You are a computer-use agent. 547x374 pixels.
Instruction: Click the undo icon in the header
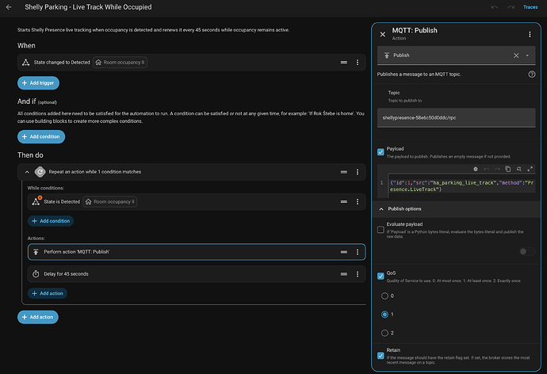click(x=495, y=7)
